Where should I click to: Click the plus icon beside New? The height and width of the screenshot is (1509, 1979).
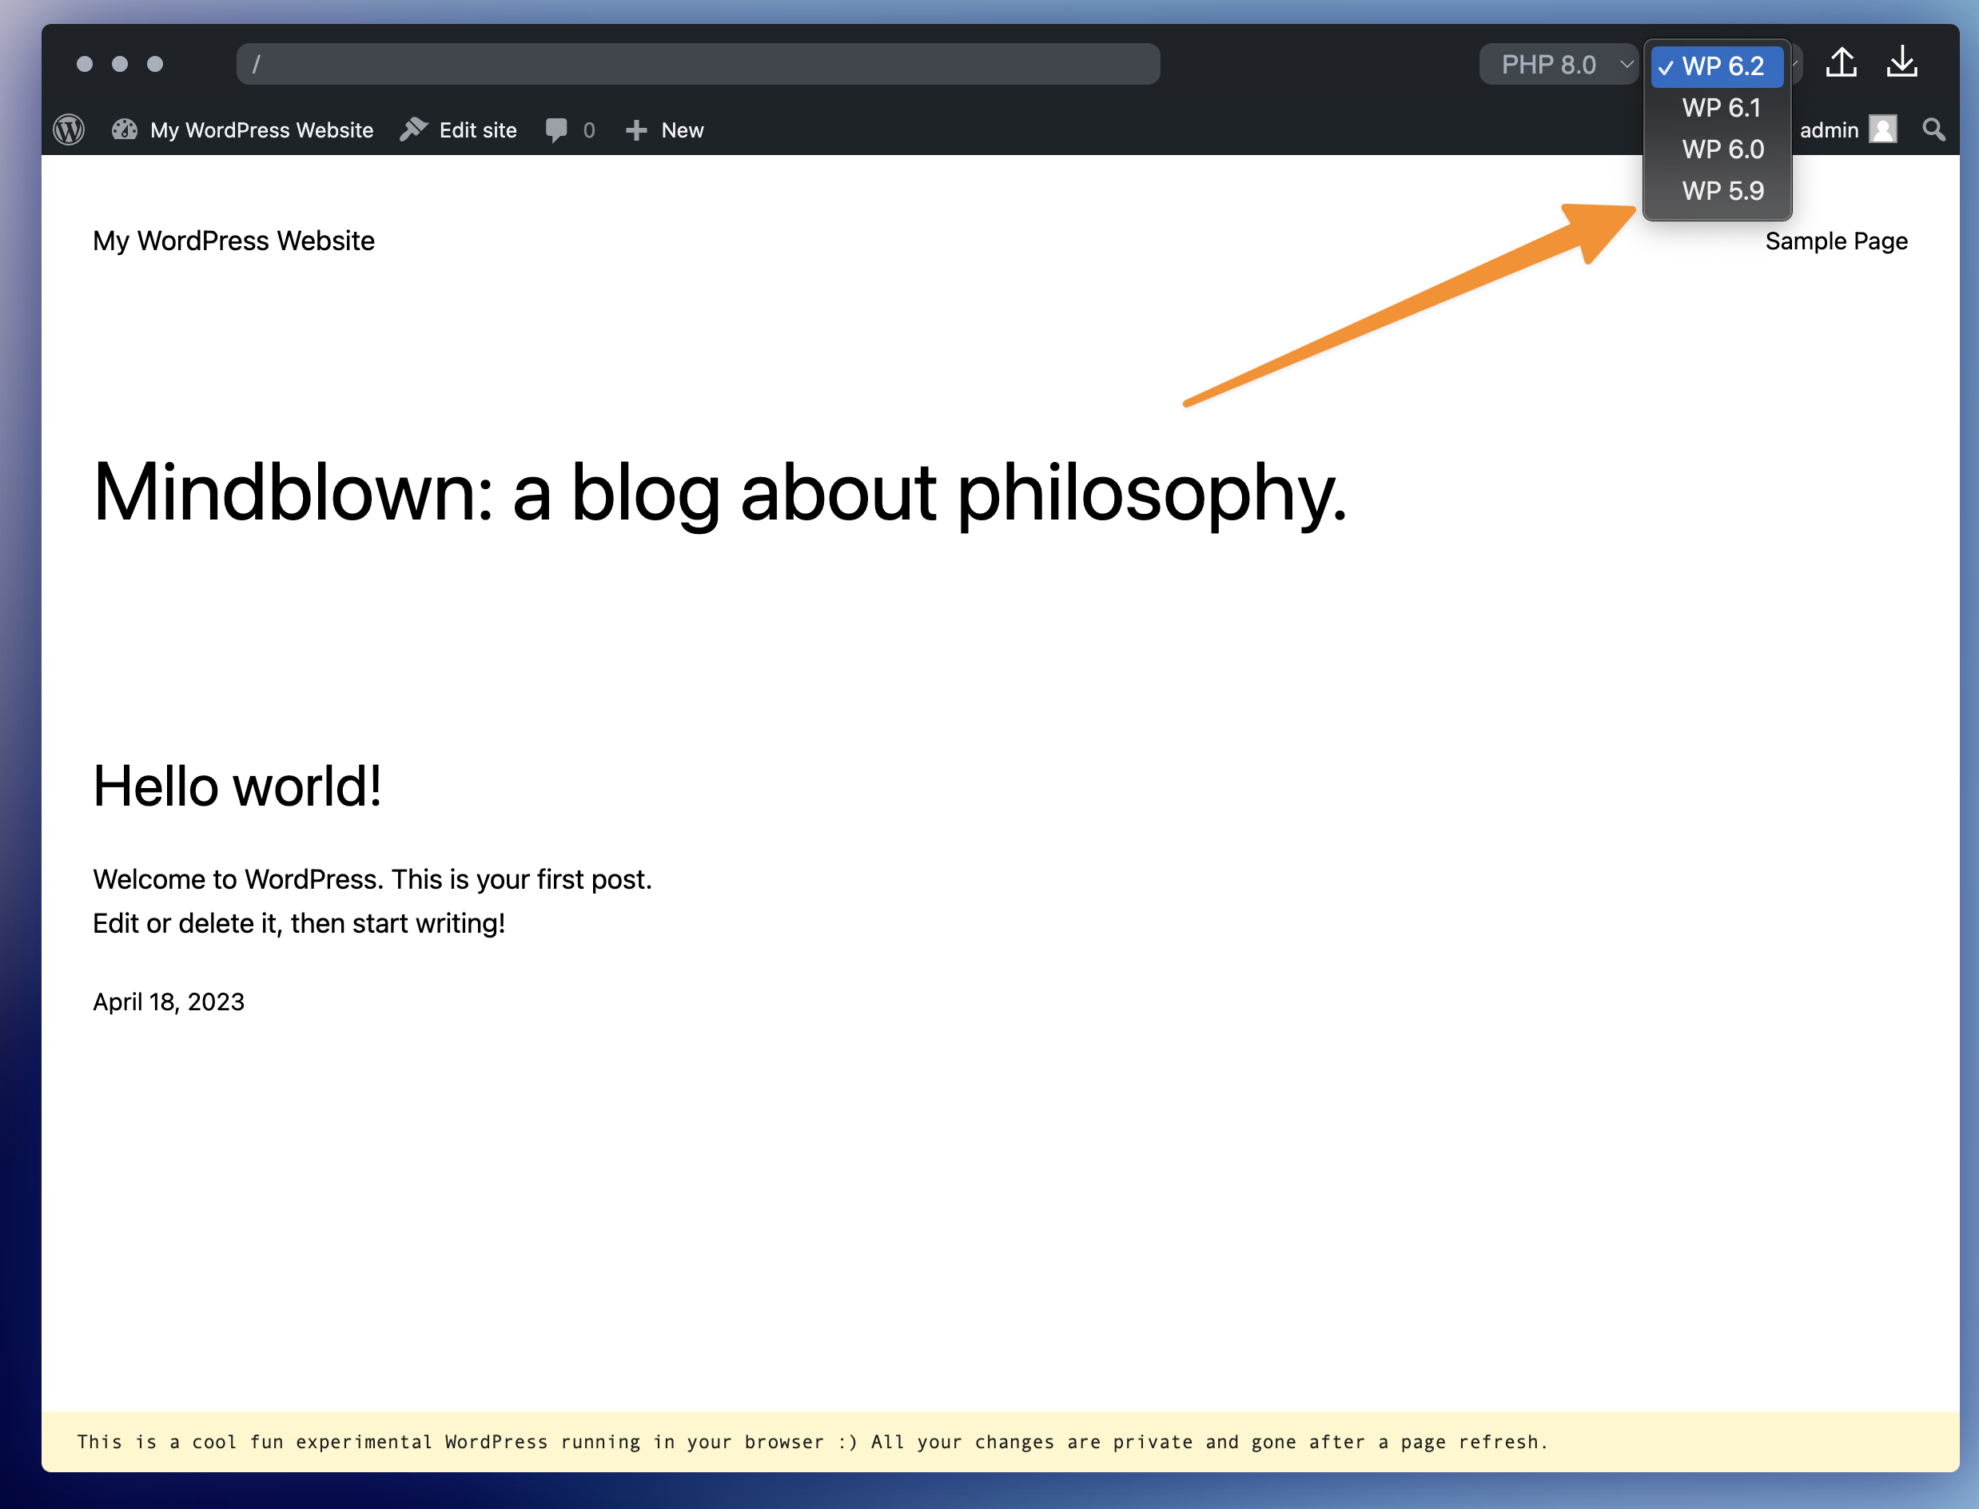click(x=636, y=130)
